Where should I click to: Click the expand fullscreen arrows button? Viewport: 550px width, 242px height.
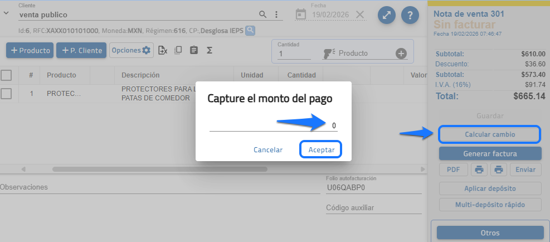387,15
